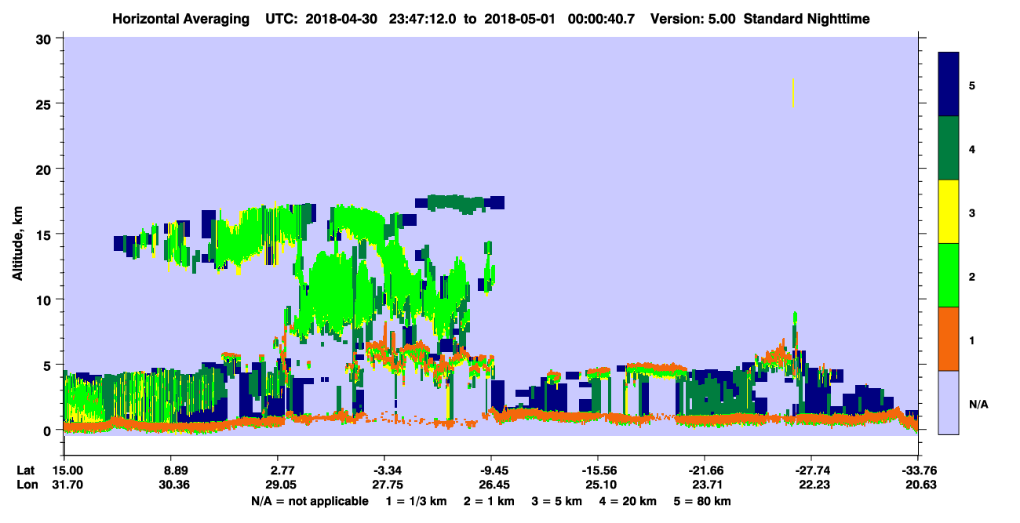Click the 'Lat' row label
The height and width of the screenshot is (523, 1020).
(x=26, y=470)
